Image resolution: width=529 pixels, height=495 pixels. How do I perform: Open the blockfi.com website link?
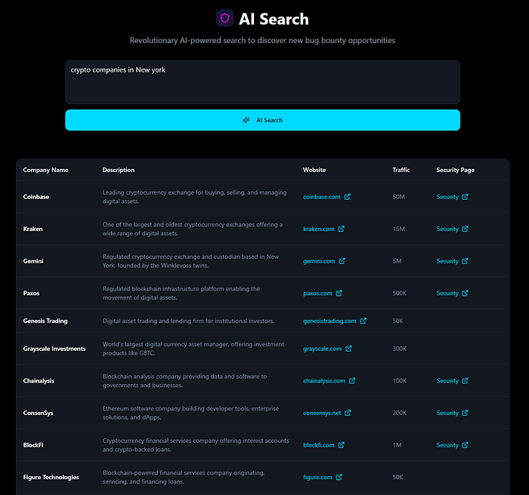(x=318, y=445)
